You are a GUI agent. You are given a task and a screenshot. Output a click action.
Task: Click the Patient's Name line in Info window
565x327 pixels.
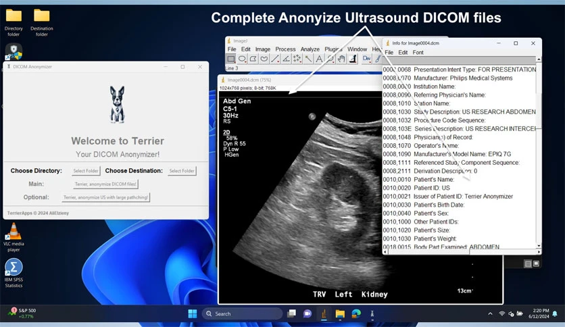click(x=418, y=179)
